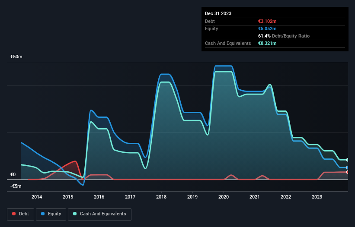Viewport: 355px width, 227px height.
Task: Select the teal Cash endpoint marker
Action: tap(348, 160)
